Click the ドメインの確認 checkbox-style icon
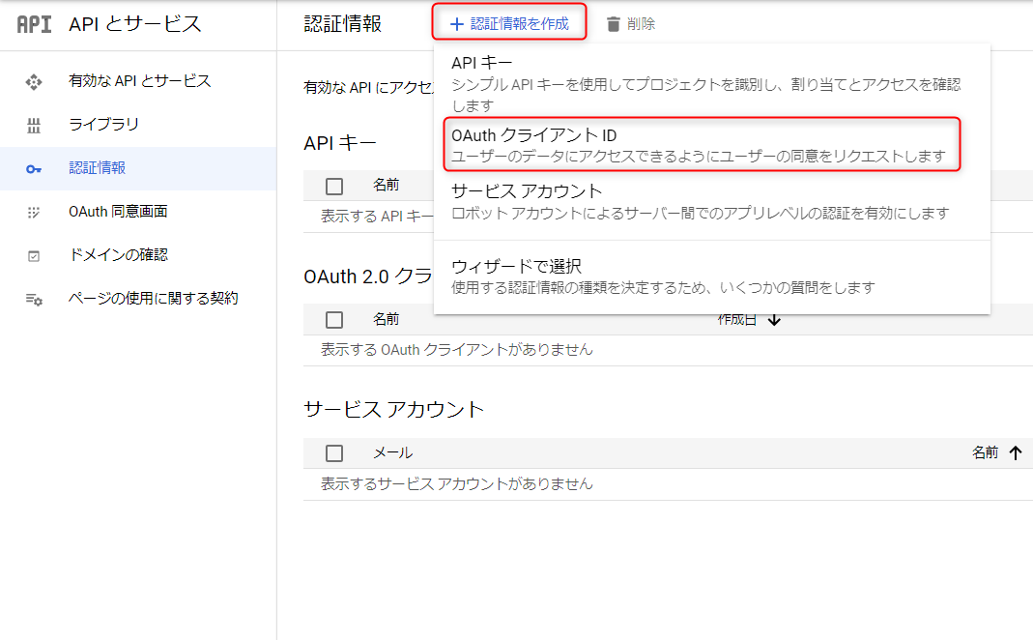 (x=34, y=256)
